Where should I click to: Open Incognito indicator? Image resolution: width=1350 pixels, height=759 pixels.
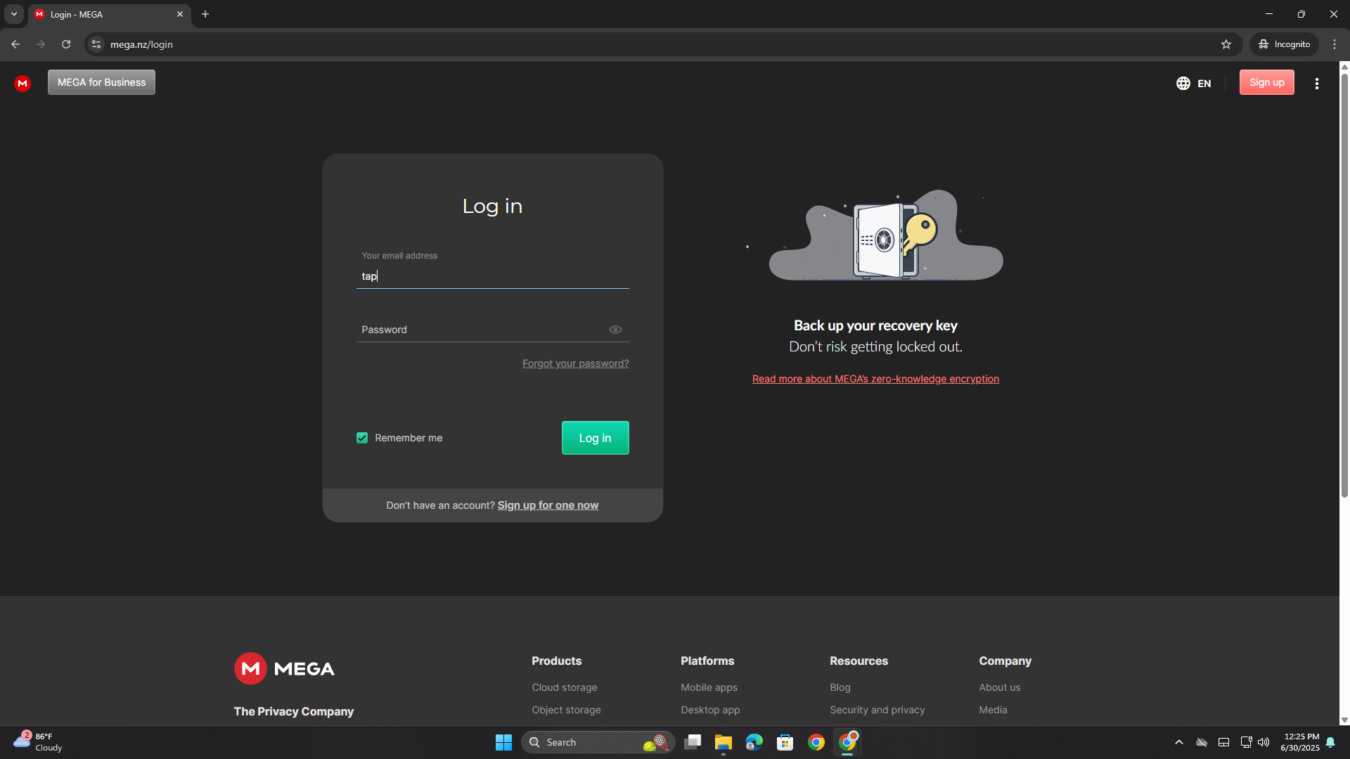[1284, 44]
